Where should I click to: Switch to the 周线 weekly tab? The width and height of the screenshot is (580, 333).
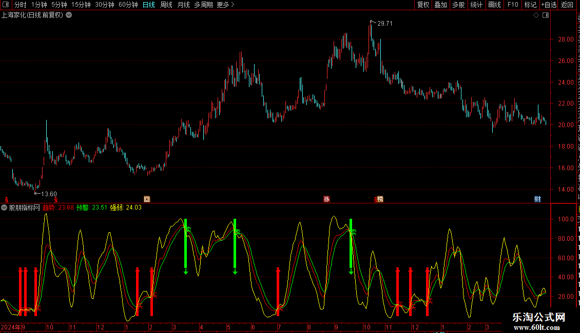pyautogui.click(x=166, y=5)
